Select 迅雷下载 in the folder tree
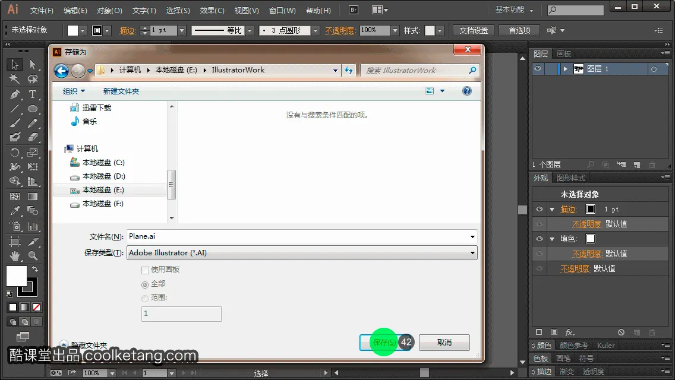The image size is (675, 380). [96, 108]
